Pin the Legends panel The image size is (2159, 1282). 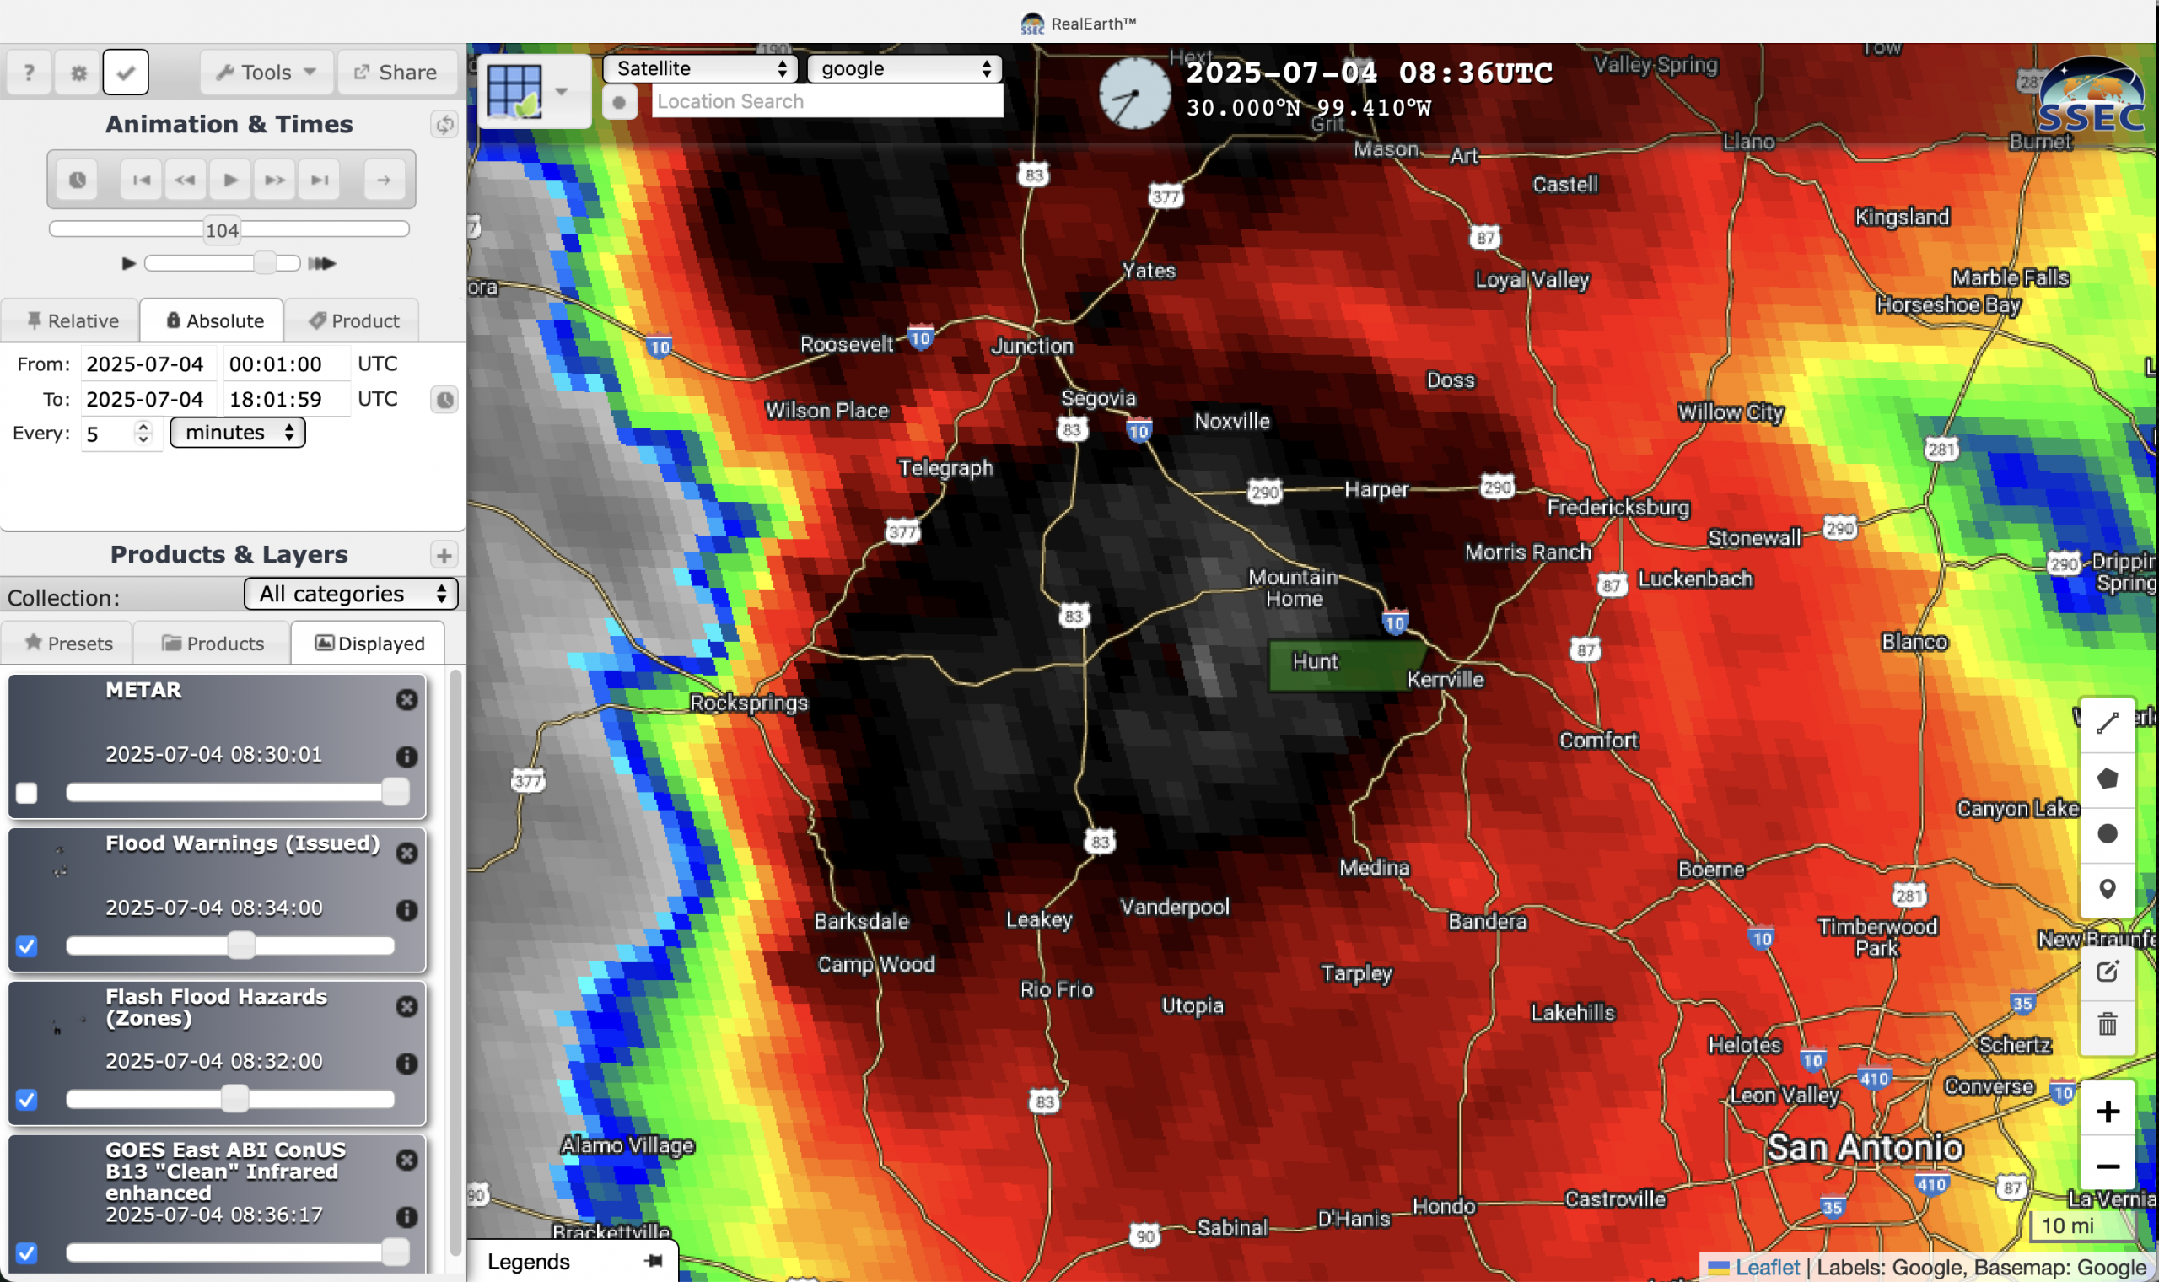(654, 1261)
